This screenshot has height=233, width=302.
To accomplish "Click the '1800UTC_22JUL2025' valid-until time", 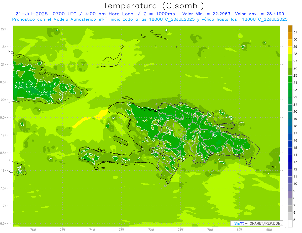I will 265,19.
